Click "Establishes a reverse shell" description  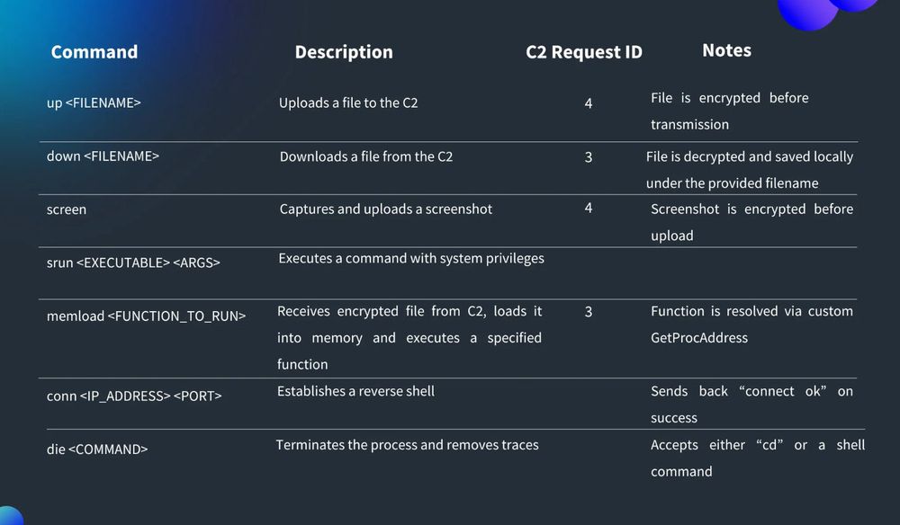[x=355, y=391]
